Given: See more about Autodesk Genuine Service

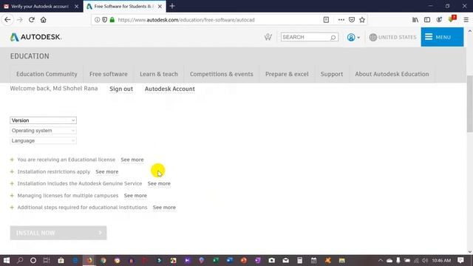Looking at the screenshot, I should [x=159, y=184].
